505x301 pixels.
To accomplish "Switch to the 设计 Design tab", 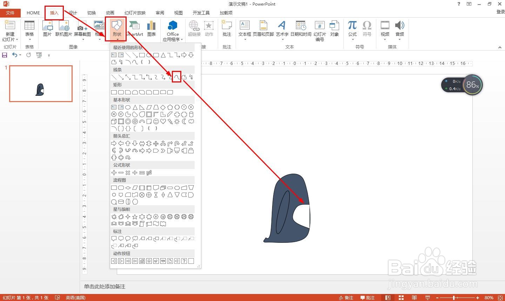I will click(73, 13).
